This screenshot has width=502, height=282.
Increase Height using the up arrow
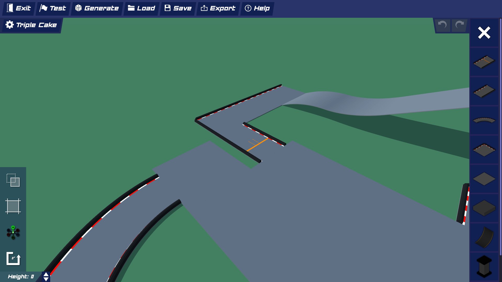[46, 274]
